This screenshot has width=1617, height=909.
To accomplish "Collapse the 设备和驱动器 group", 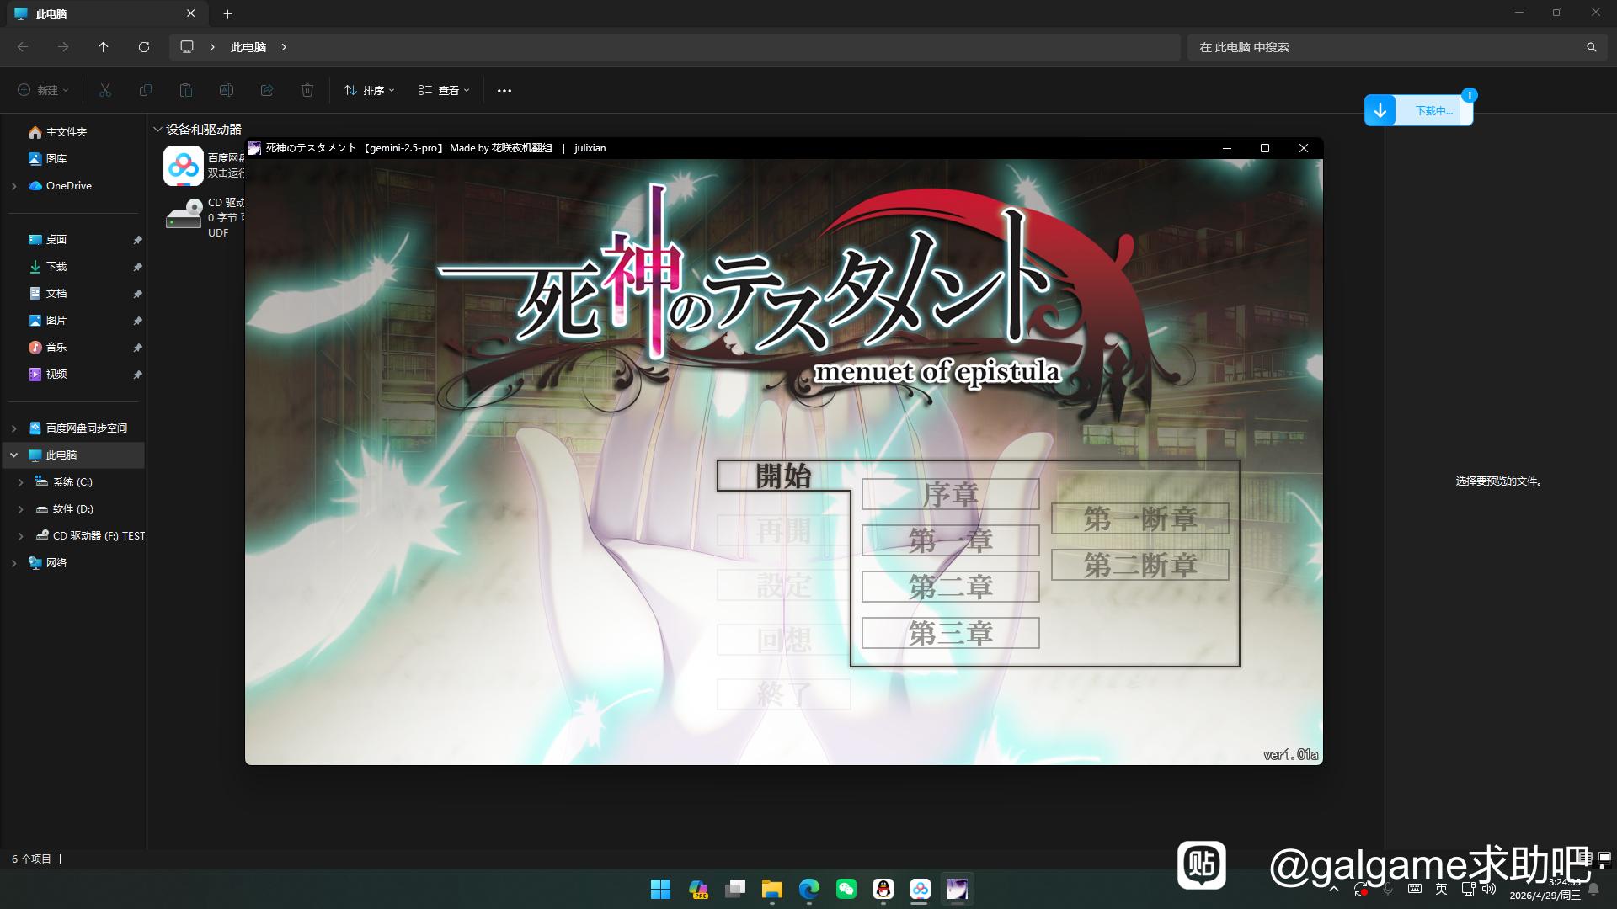I will [157, 130].
